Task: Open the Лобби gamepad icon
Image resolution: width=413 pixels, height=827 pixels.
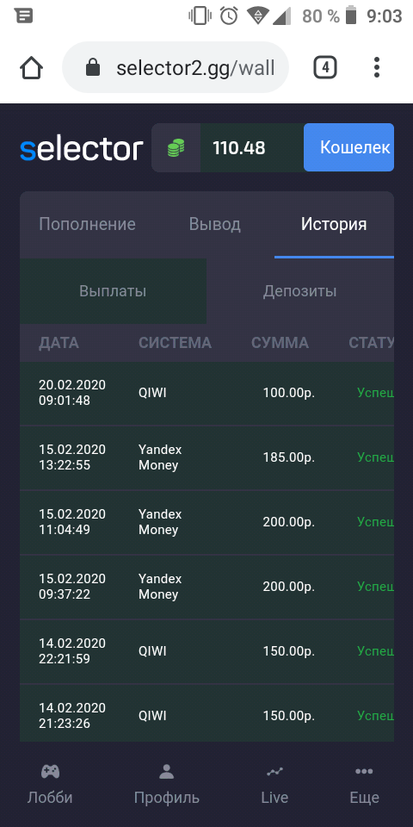Action: [50, 772]
